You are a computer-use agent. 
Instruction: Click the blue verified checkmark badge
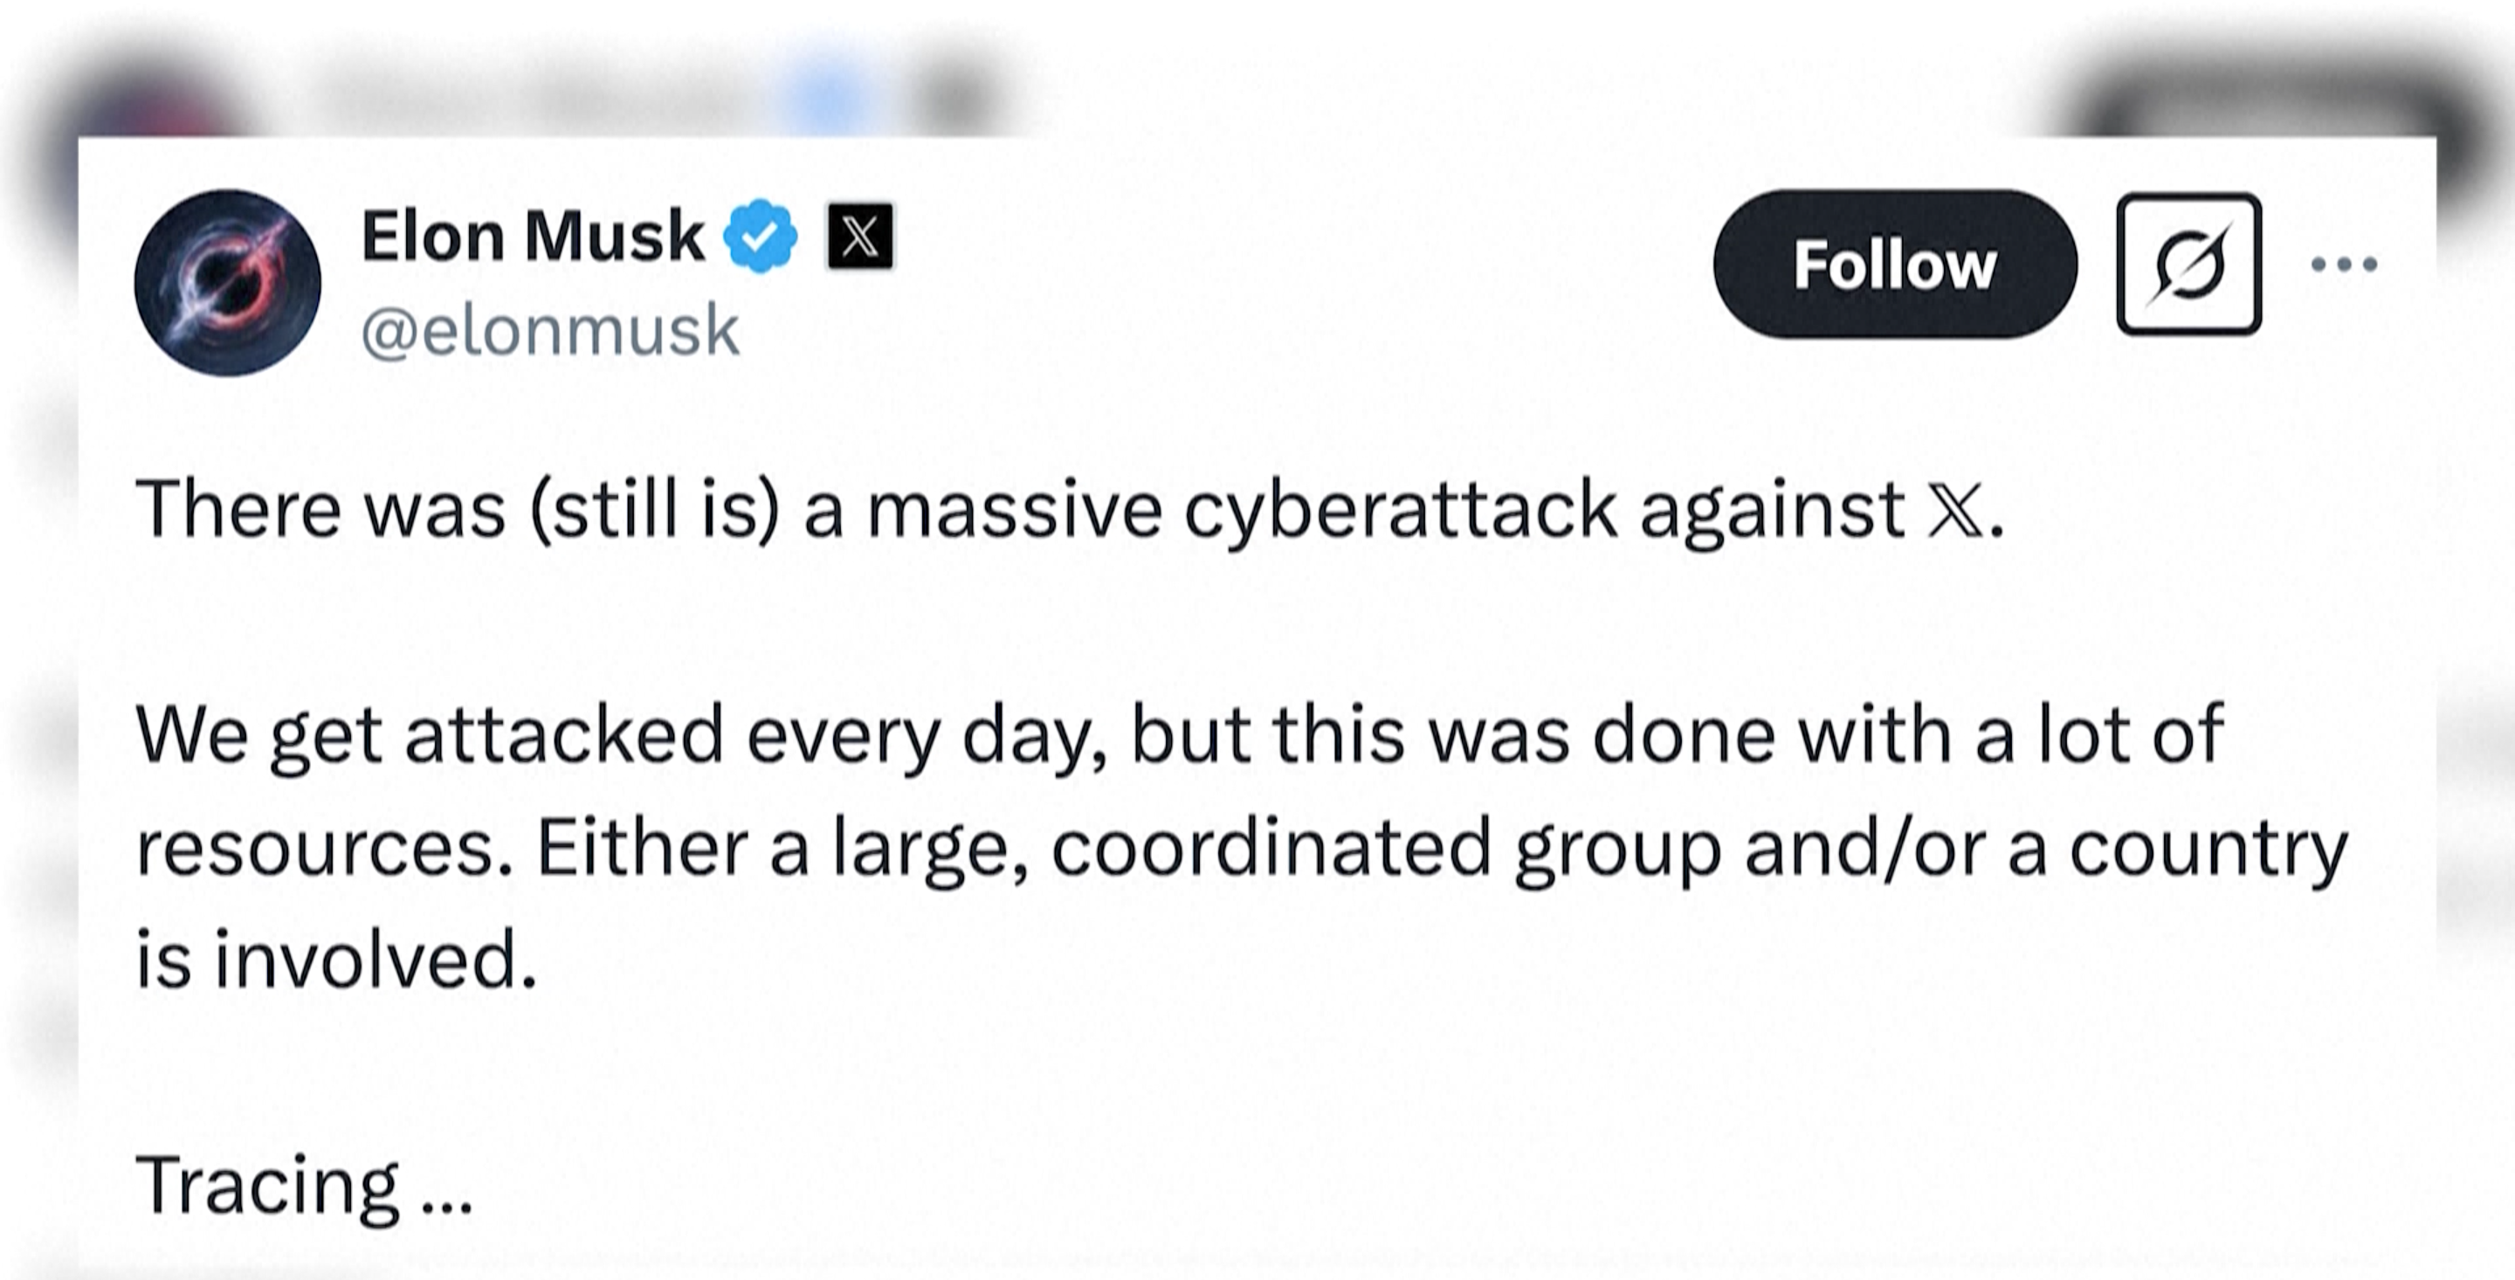760,237
